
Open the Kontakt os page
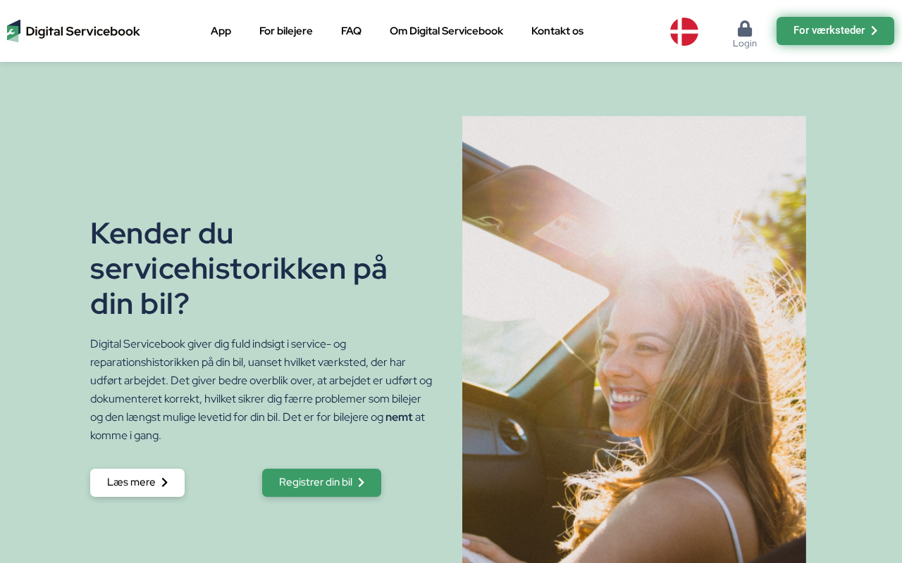557,31
